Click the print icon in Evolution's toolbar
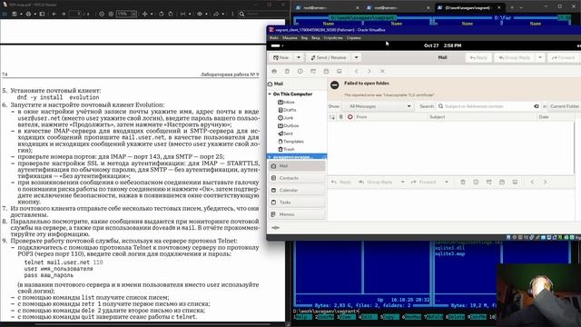The image size is (581, 327). pos(274,71)
